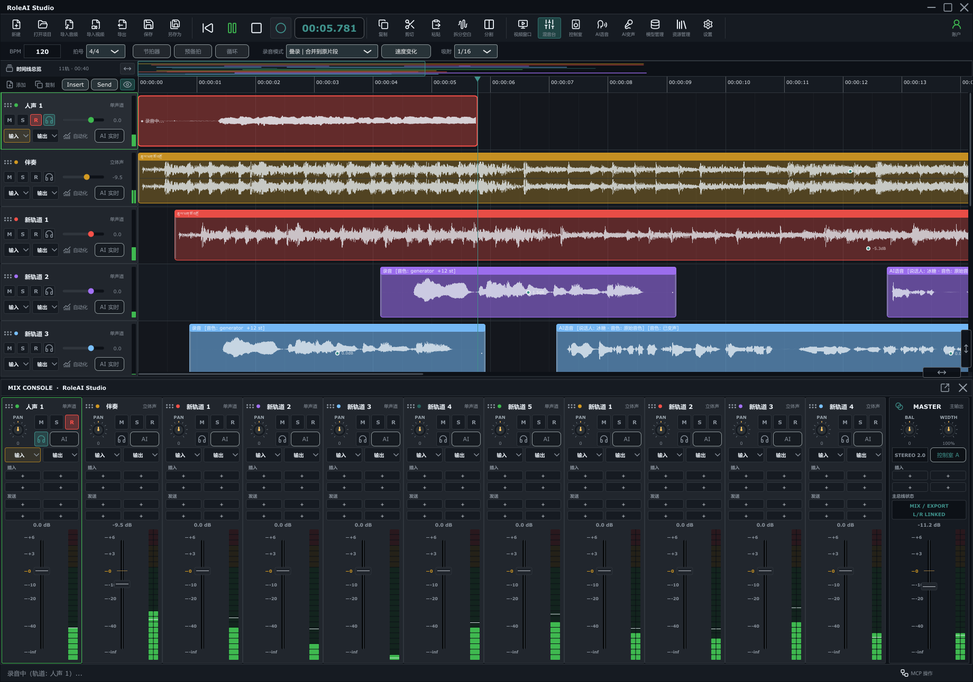973x682 pixels.
Task: Click the circular record button
Action: pos(281,28)
